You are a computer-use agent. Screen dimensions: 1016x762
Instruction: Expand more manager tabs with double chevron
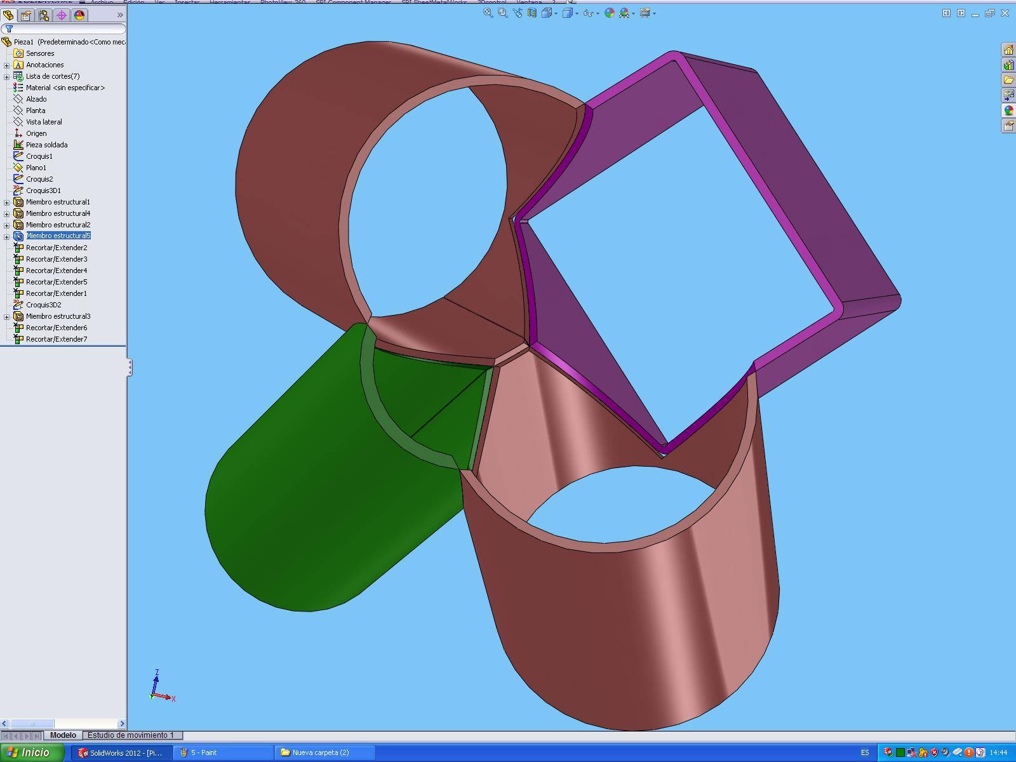click(120, 15)
